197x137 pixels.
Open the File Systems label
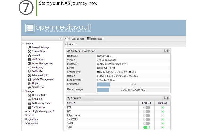pos(38,107)
